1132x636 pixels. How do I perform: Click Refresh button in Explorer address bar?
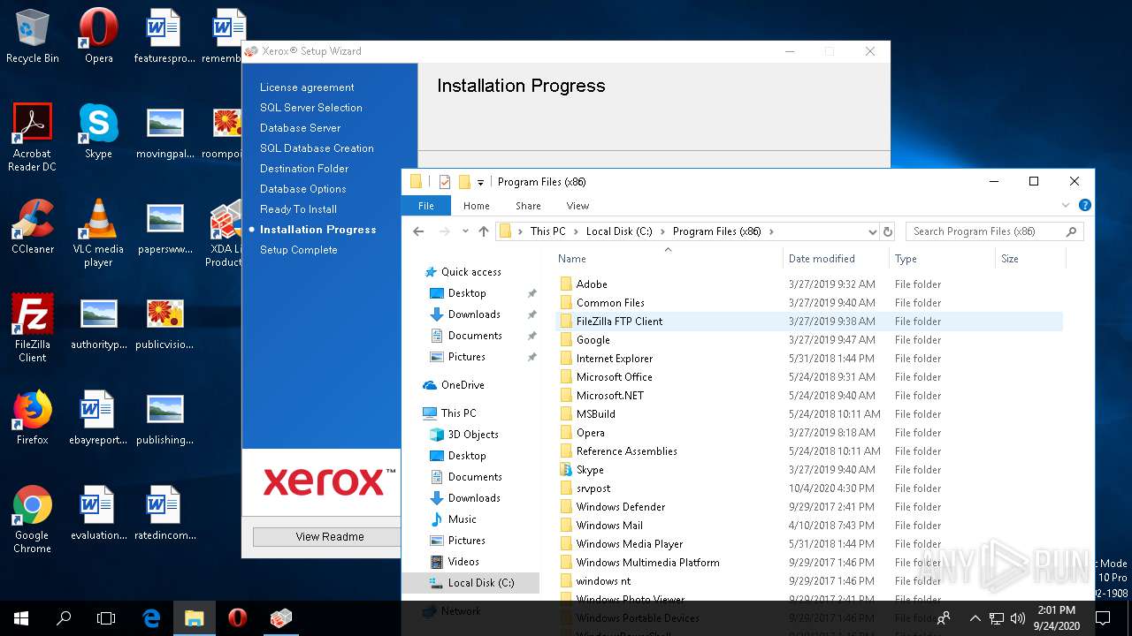click(888, 231)
